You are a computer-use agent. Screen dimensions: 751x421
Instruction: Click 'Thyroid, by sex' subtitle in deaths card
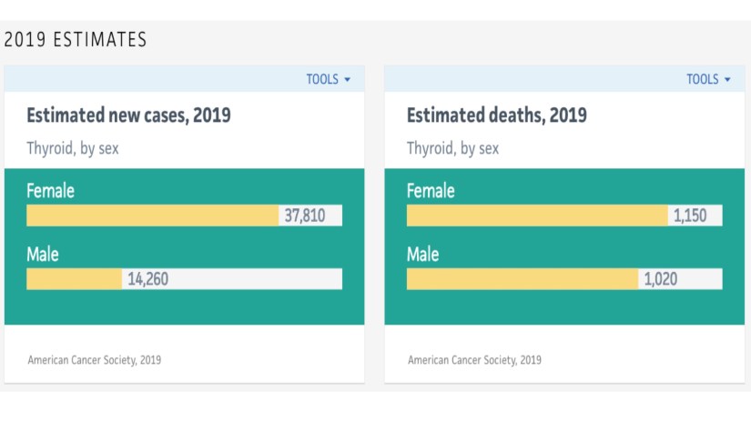[x=452, y=148]
